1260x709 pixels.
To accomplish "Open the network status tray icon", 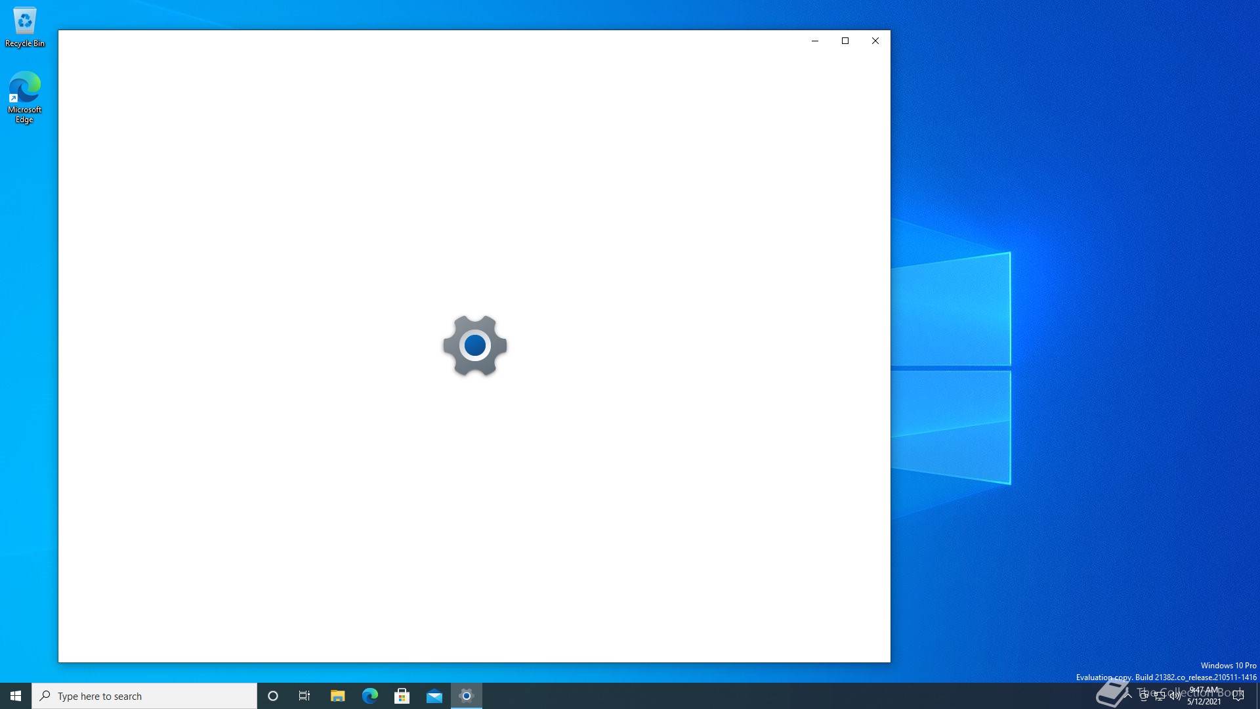I will point(1160,696).
